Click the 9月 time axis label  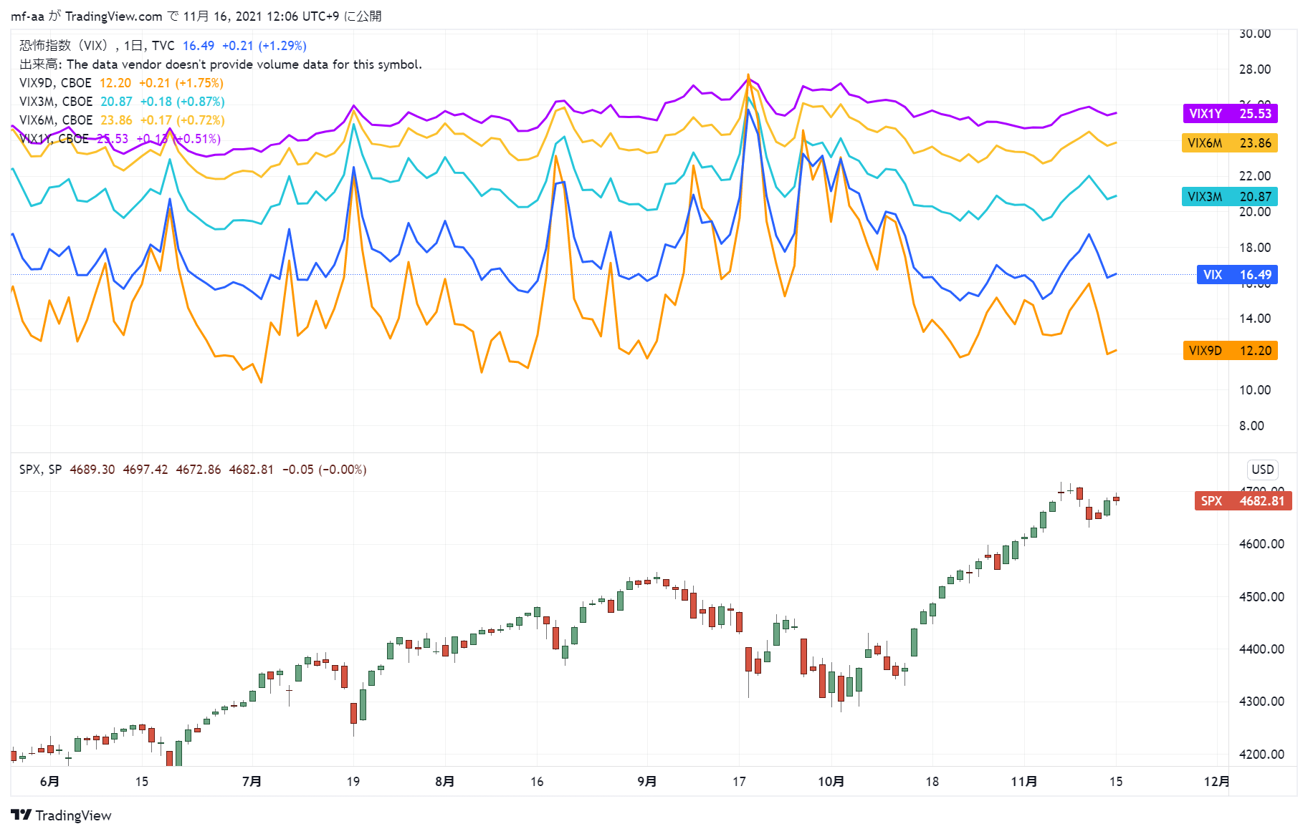646,781
